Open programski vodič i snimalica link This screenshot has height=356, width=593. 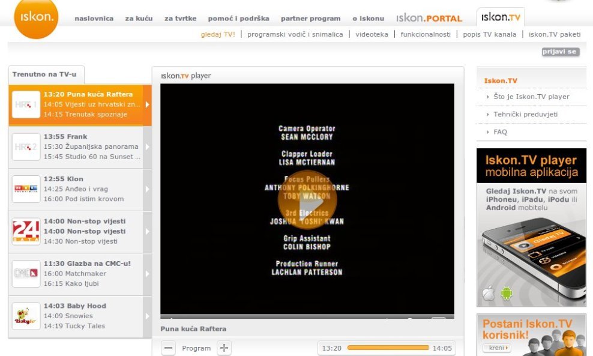point(295,34)
